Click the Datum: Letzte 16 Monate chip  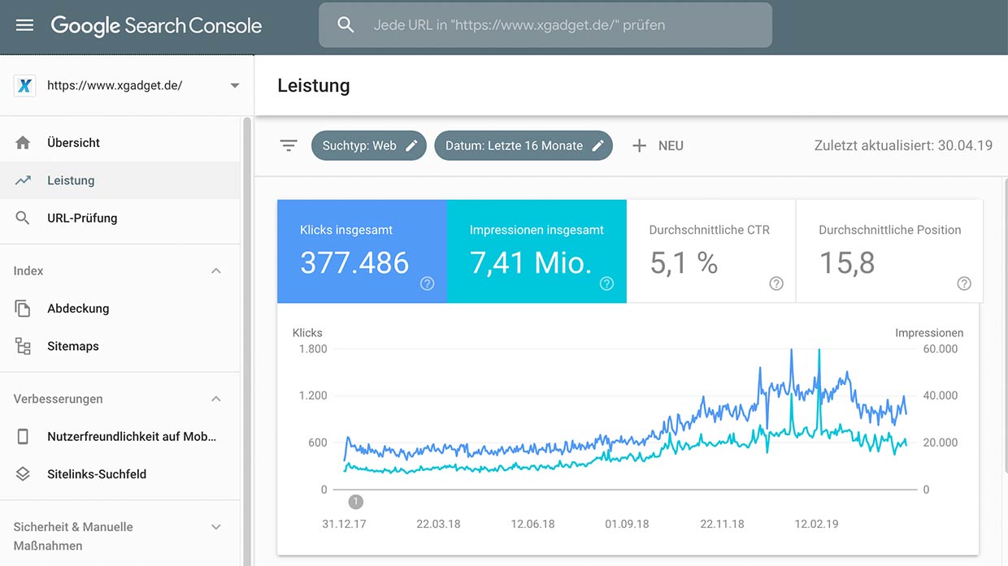tap(523, 146)
